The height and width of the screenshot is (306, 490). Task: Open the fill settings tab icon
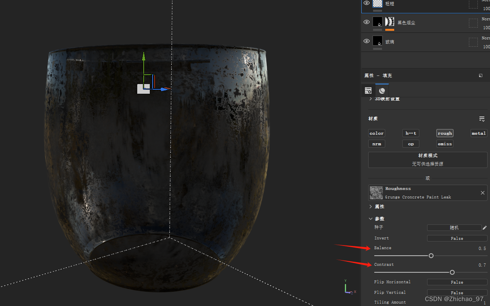pos(368,91)
